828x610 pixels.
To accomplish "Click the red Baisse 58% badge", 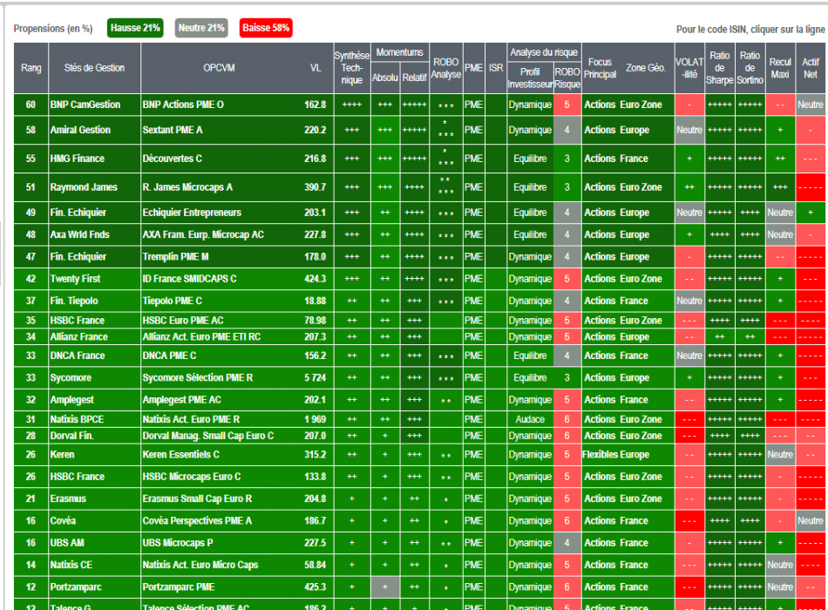I will point(266,28).
